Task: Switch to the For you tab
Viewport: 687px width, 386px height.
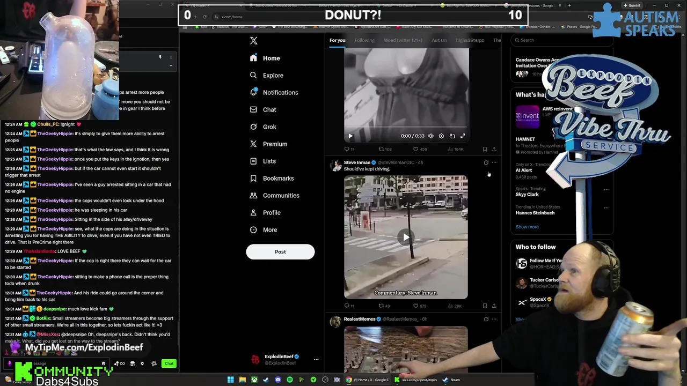Action: tap(337, 40)
